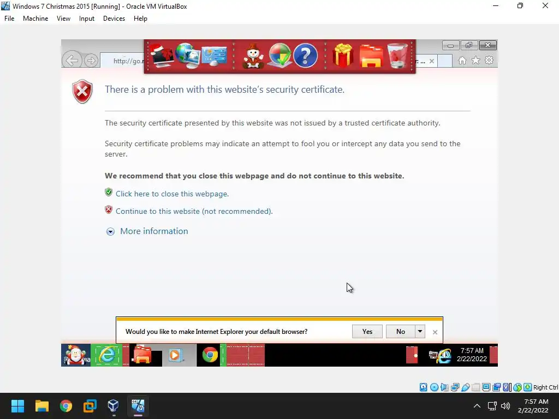
Task: Click the snowman icon in Christmas dock
Action: coord(253,56)
